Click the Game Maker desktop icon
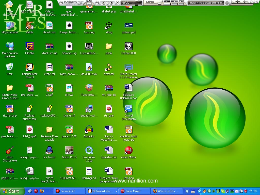The width and height of the screenshot is (260, 195). click(128, 151)
